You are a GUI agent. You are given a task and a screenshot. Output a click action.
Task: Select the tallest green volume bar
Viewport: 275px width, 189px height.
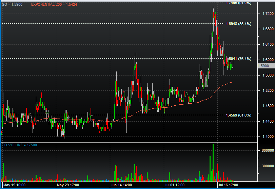[x=213, y=163]
